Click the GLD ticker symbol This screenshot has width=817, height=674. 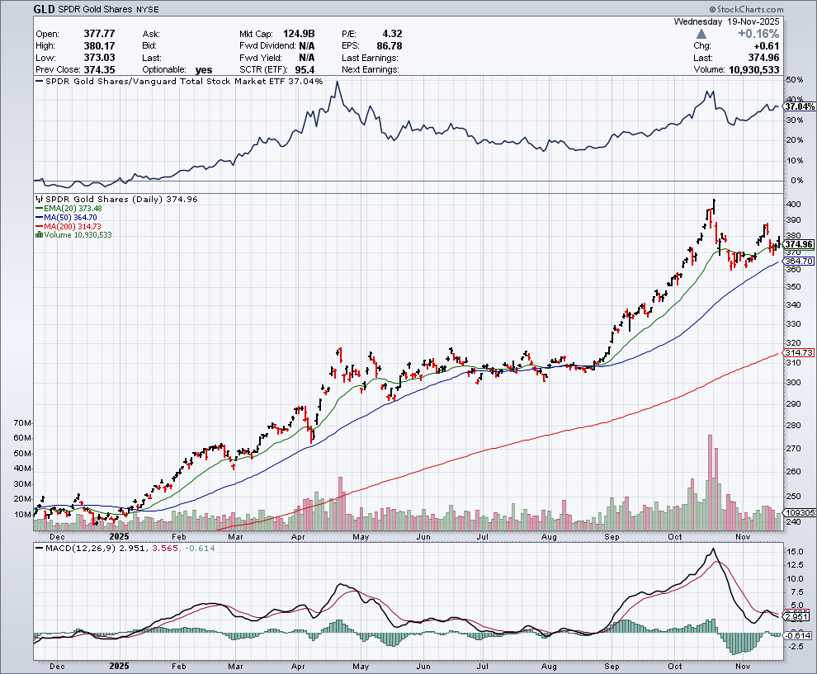[45, 9]
